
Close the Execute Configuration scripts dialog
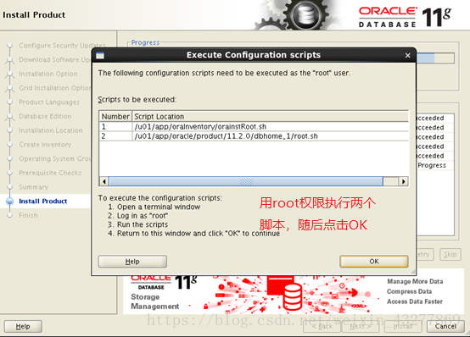point(408,55)
